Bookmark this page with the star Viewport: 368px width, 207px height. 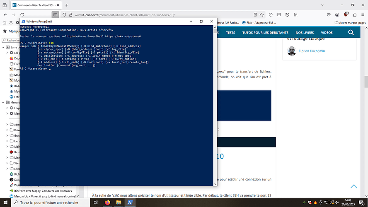tap(262, 15)
